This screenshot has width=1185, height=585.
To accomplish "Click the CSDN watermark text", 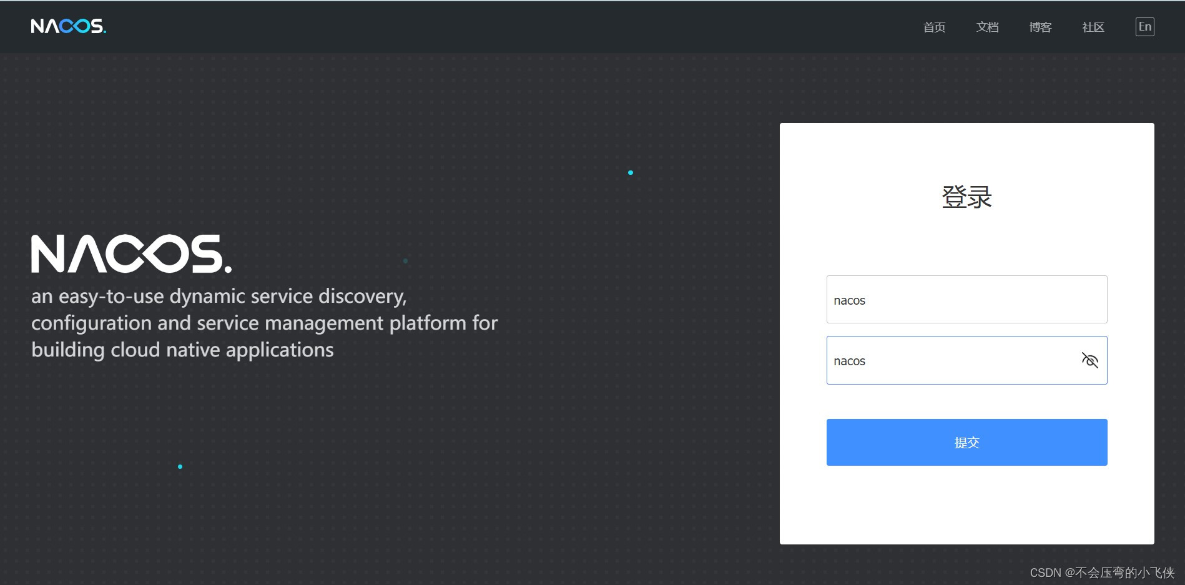I will [1102, 573].
